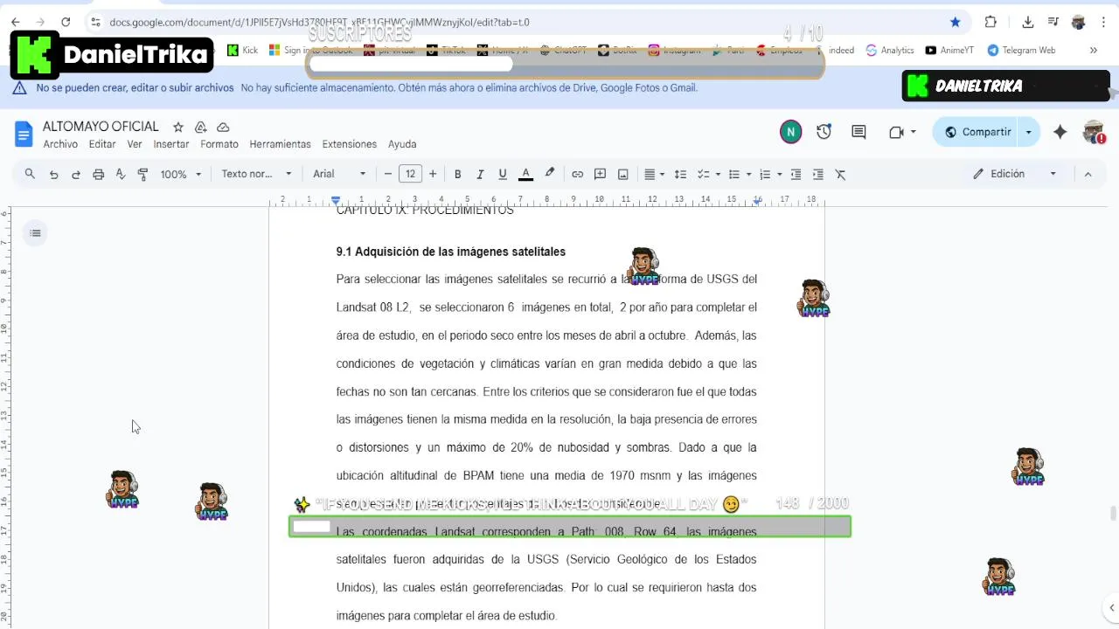Image resolution: width=1119 pixels, height=629 pixels.
Task: Open the Insertar menu
Action: click(171, 144)
